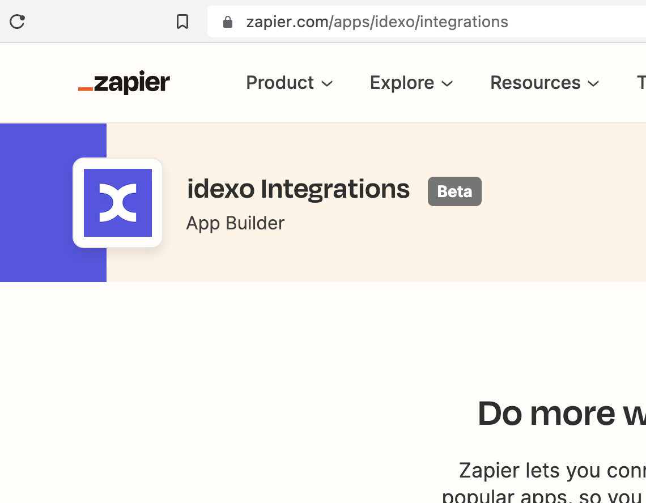The width and height of the screenshot is (646, 503).
Task: Bookmark this page using the bookmark icon
Action: coord(182,22)
